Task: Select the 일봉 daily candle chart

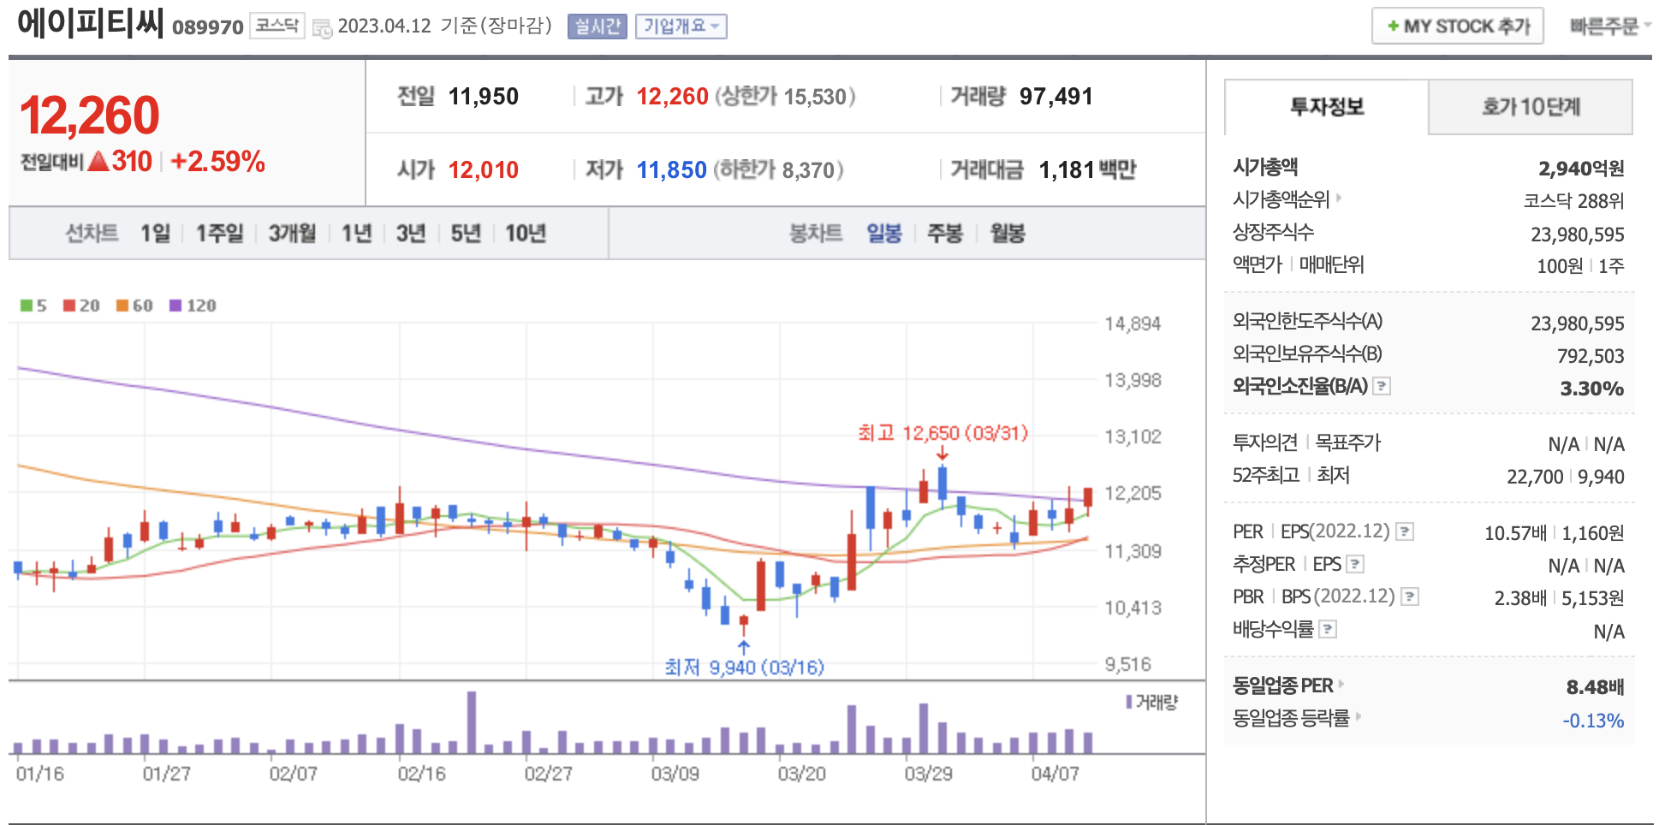Action: point(883,234)
